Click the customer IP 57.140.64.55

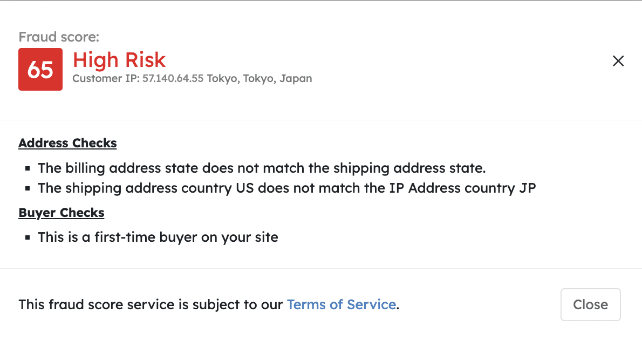pos(173,79)
